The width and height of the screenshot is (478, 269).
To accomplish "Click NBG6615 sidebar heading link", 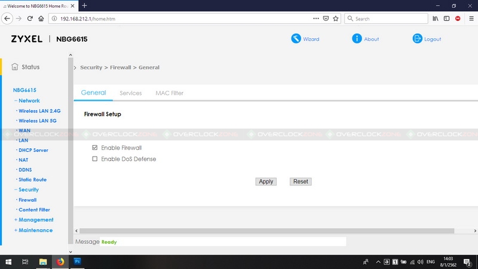I will pyautogui.click(x=24, y=90).
